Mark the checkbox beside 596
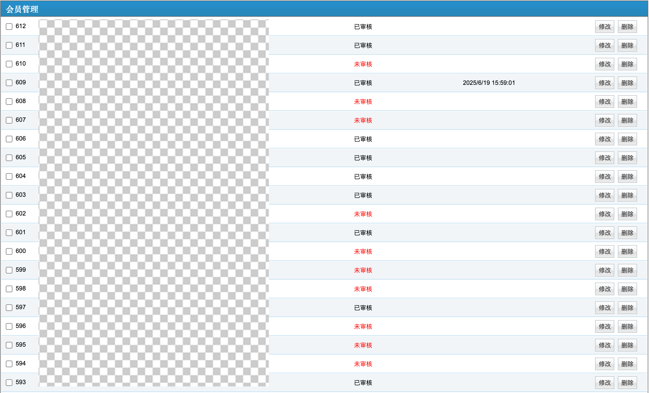Image resolution: width=649 pixels, height=393 pixels. tap(9, 326)
